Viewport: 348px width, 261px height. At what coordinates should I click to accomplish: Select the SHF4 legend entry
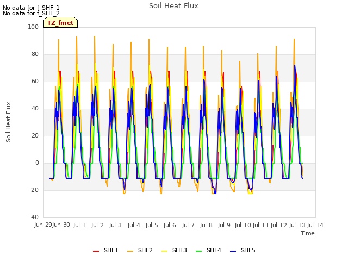click(208, 250)
